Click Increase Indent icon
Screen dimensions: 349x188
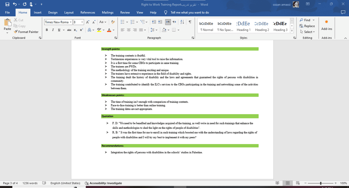[160, 22]
